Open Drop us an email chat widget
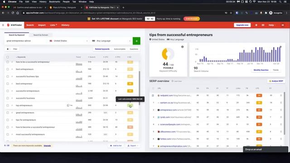Viewport: 290px width, 163px height. coord(266,149)
